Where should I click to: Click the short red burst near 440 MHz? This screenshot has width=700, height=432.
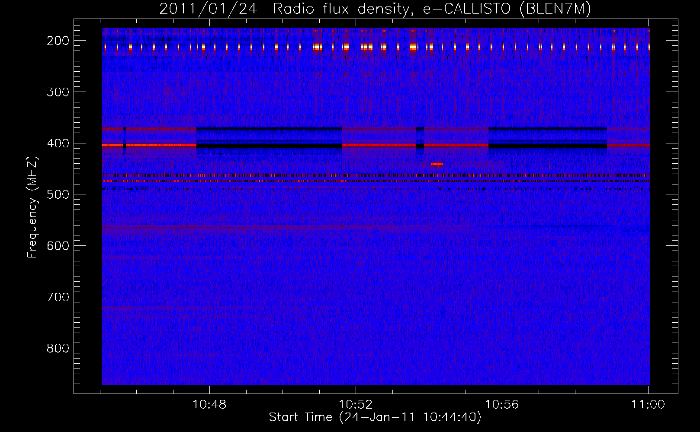pyautogui.click(x=437, y=164)
